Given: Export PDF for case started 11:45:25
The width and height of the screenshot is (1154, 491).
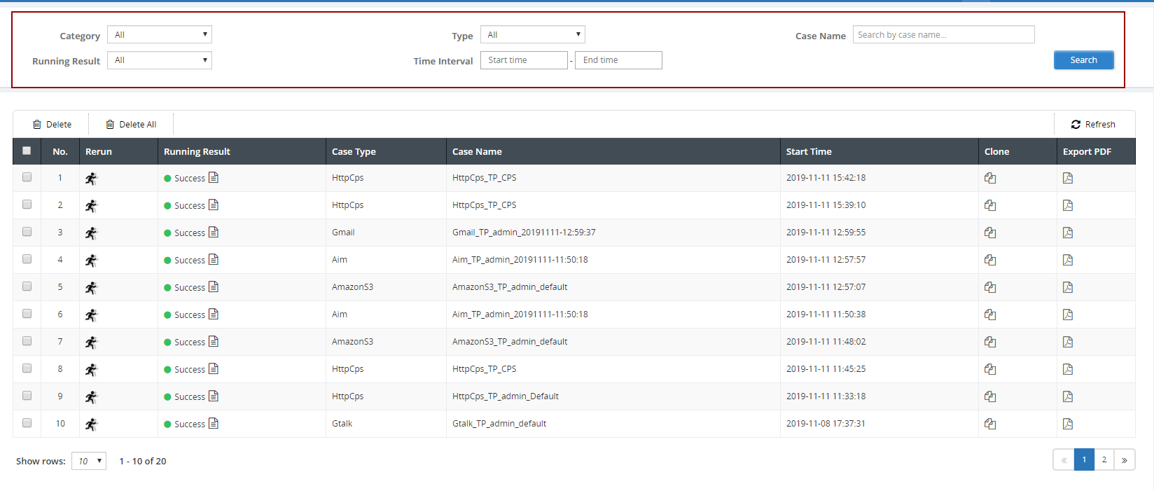Looking at the screenshot, I should [x=1068, y=369].
